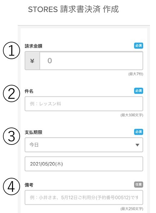Click the dropdown arrow in 支払期限

tap(137, 145)
